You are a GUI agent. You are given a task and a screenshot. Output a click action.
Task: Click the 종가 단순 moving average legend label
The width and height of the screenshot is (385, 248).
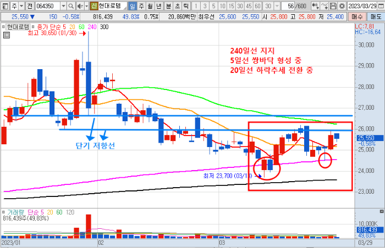(x=49, y=27)
